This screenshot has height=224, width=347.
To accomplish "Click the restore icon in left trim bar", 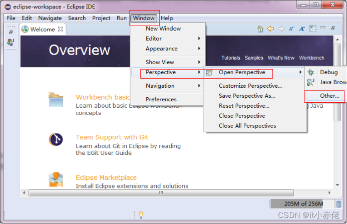I will (x=11, y=33).
